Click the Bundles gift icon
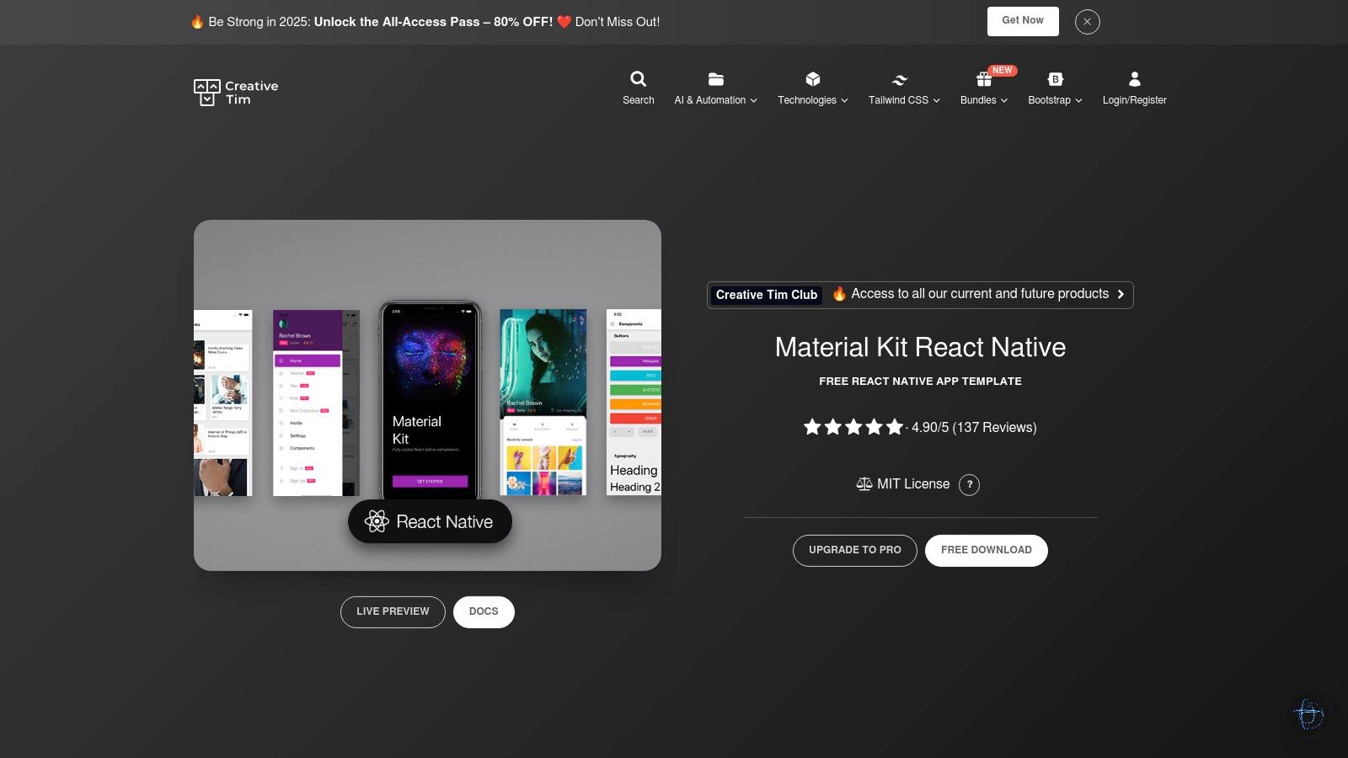This screenshot has height=758, width=1348. 984,79
